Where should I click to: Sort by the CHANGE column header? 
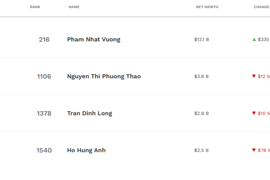point(261,7)
